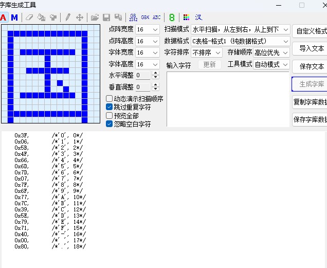Open the 点阵宽度 dropdown
Image resolution: width=327 pixels, height=268 pixels.
(x=148, y=29)
